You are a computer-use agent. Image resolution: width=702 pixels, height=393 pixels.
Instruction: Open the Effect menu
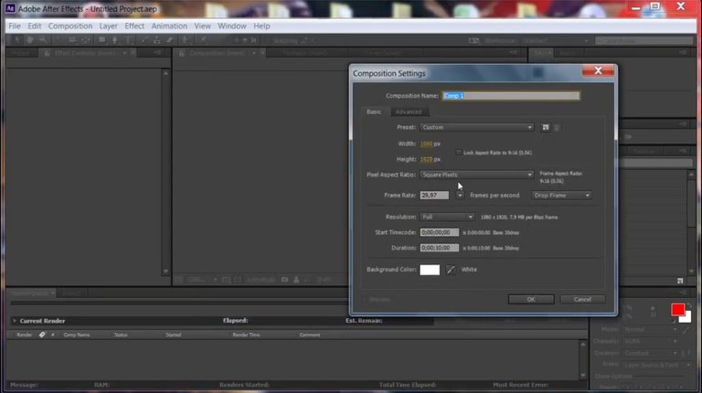tap(134, 26)
